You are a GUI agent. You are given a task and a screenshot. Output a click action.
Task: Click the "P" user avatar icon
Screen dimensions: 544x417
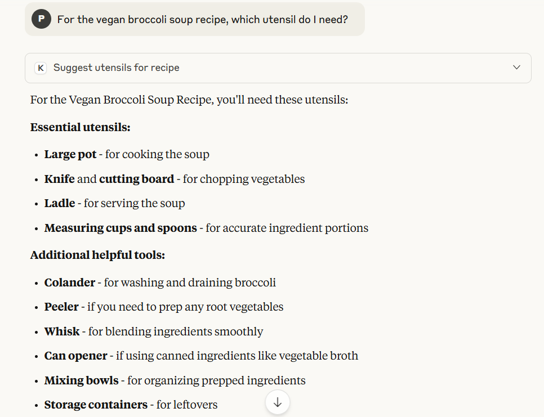tap(41, 20)
